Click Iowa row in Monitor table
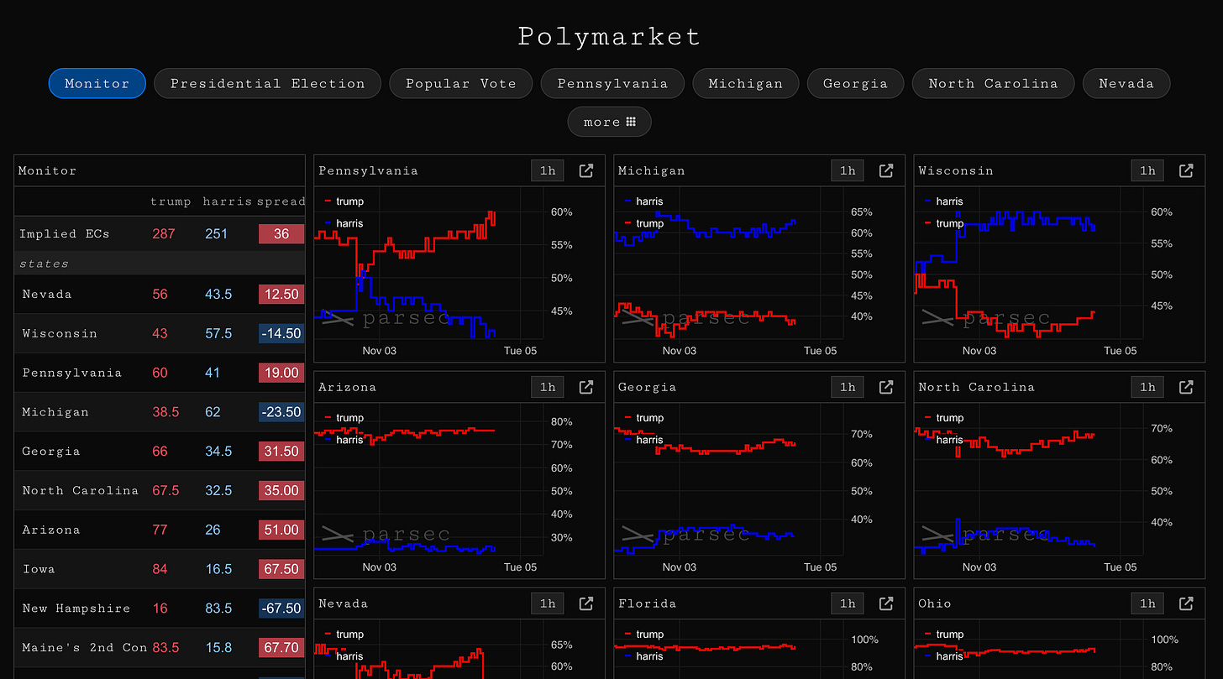 tap(160, 569)
